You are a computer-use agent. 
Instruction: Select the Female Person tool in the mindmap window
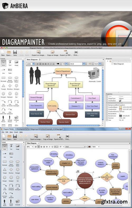click(x=11, y=202)
